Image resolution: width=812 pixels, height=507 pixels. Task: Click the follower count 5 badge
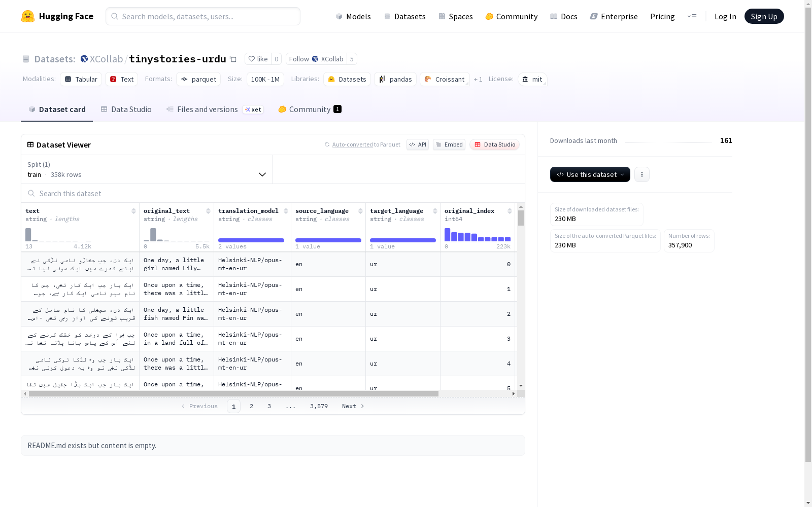point(352,59)
